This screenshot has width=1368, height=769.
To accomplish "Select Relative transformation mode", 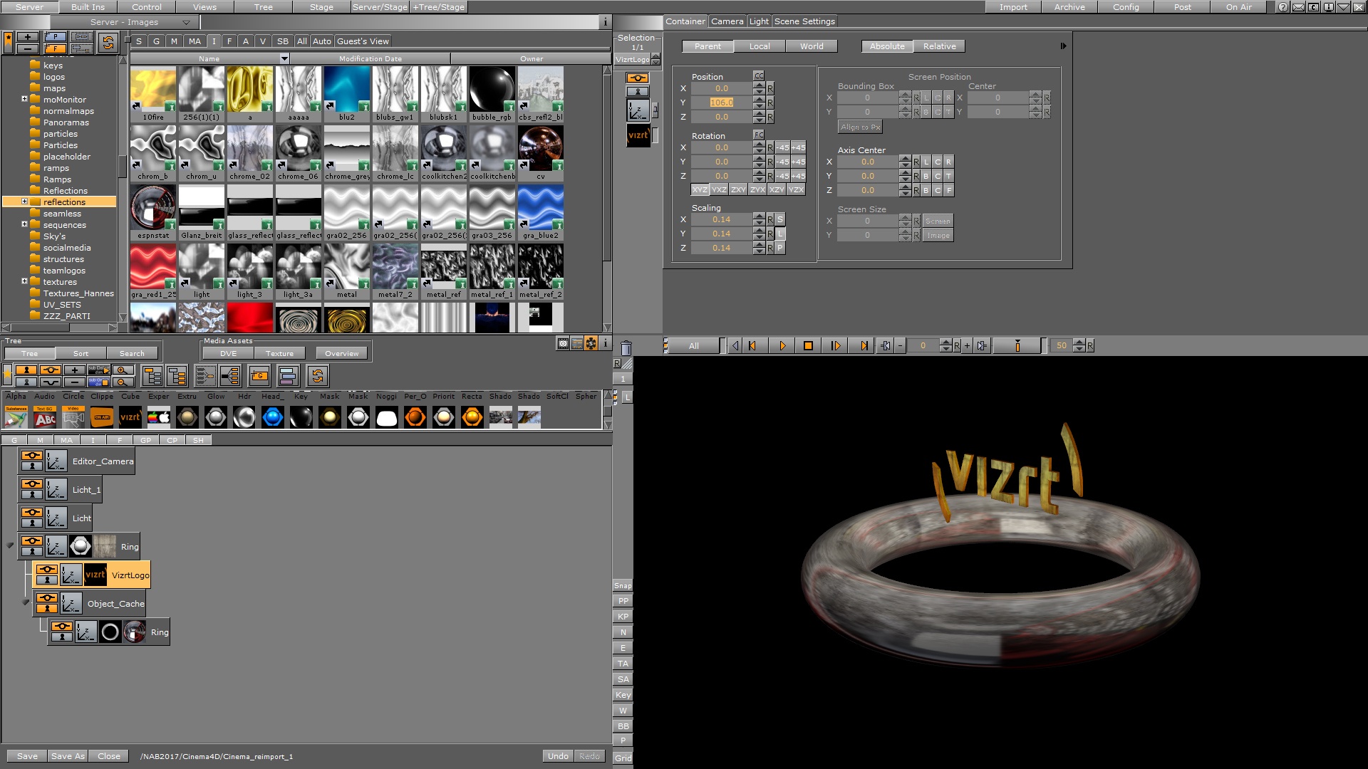I will 939,46.
